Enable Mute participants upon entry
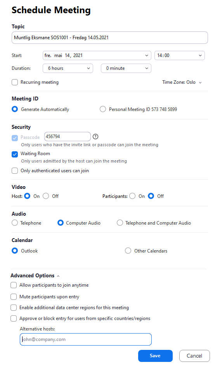The image size is (215, 365). [14, 297]
